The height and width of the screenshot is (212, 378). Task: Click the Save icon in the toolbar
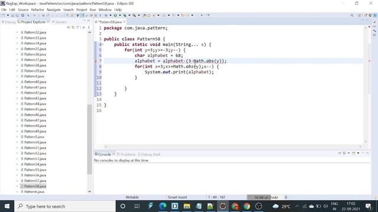12,15
